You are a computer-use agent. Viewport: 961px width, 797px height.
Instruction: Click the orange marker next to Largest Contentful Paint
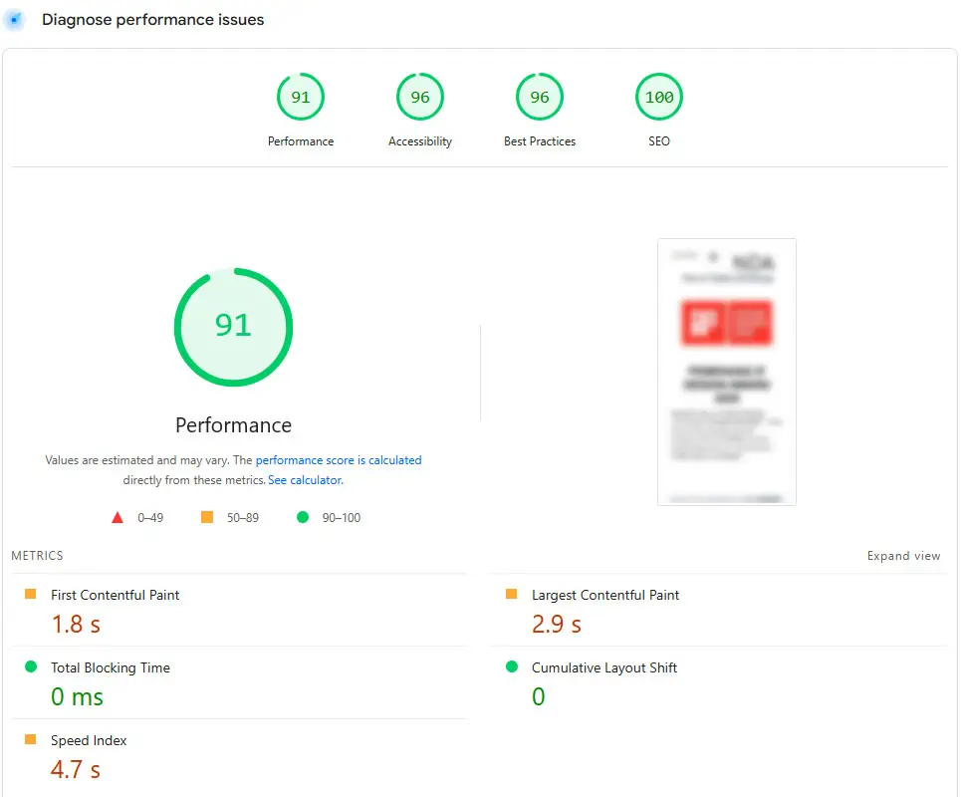coord(511,595)
